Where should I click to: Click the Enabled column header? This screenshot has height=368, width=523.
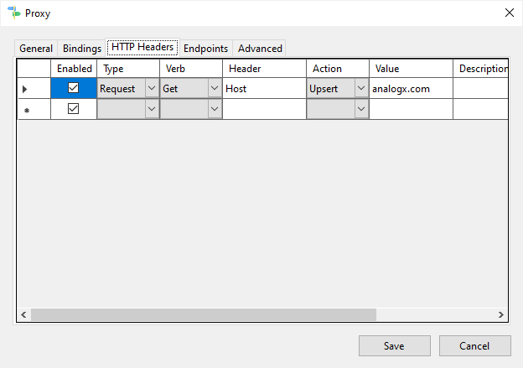point(74,69)
